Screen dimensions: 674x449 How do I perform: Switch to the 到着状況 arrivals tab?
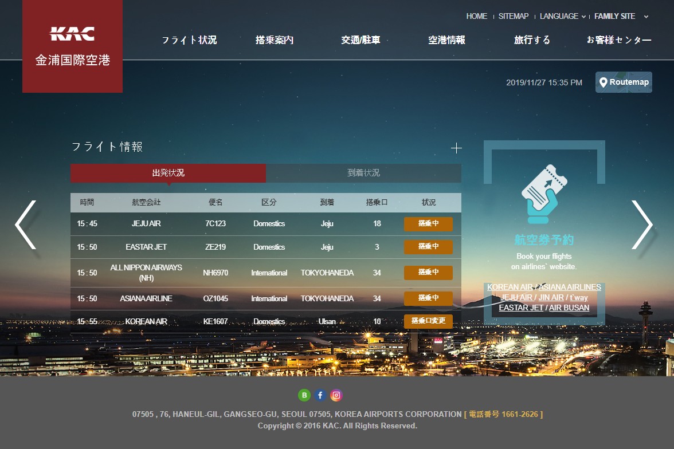(x=363, y=173)
